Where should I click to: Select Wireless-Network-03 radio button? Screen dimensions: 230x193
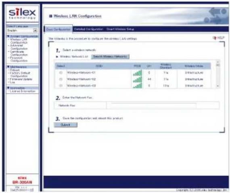click(x=61, y=86)
